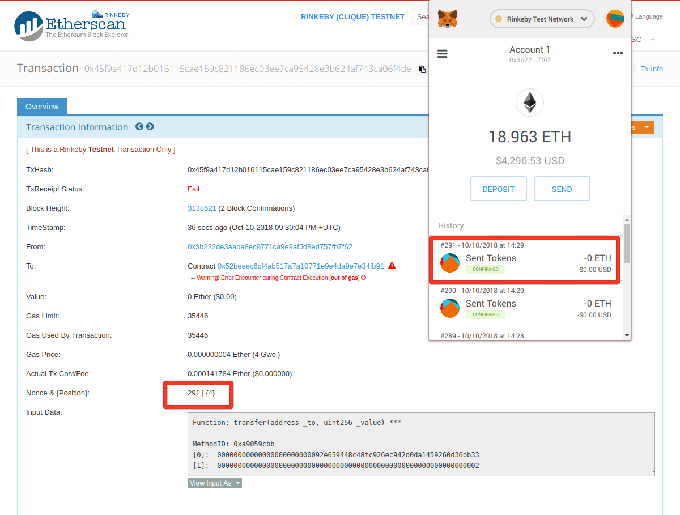Click the DEPOSIT button

coord(499,189)
